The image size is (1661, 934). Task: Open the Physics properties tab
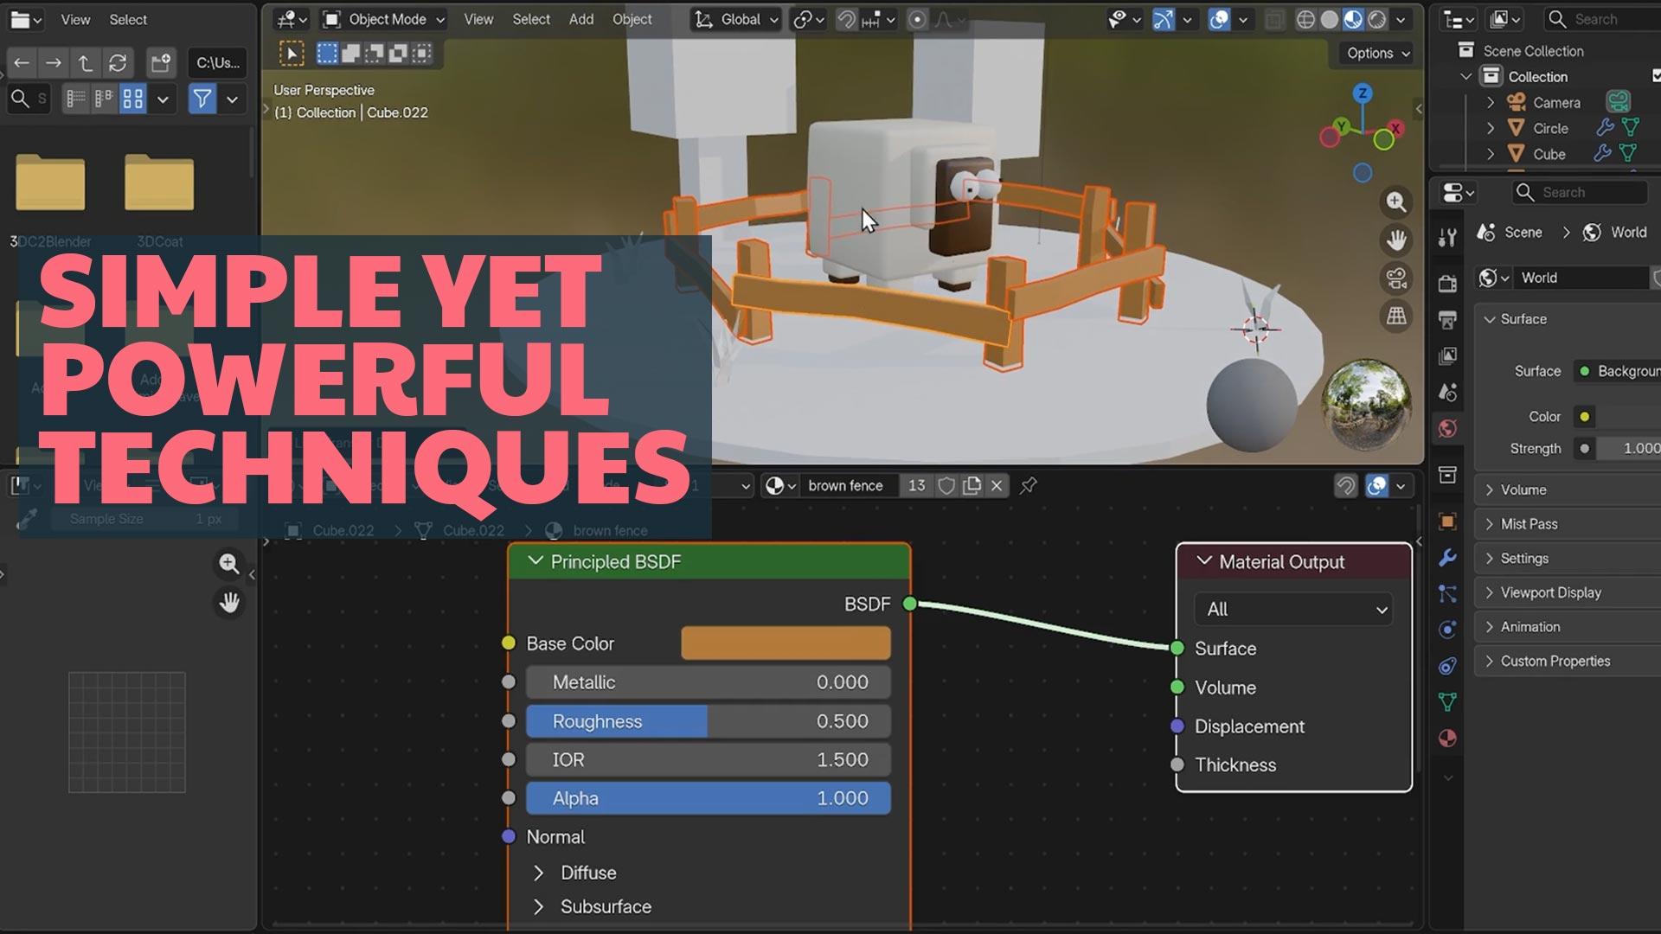[1447, 630]
